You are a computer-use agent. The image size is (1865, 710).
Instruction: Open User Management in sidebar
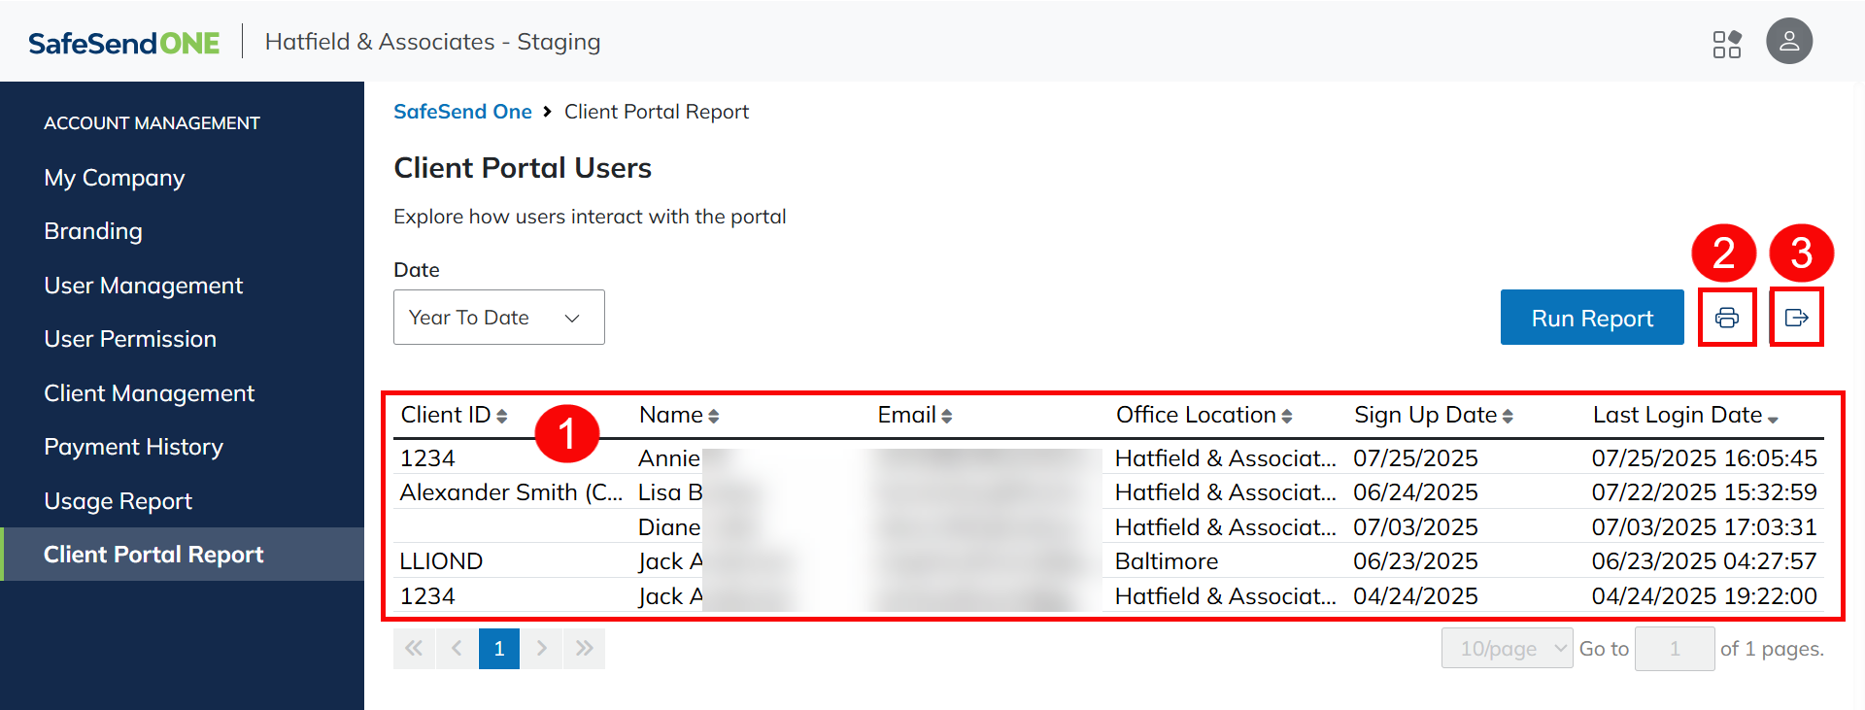144,286
